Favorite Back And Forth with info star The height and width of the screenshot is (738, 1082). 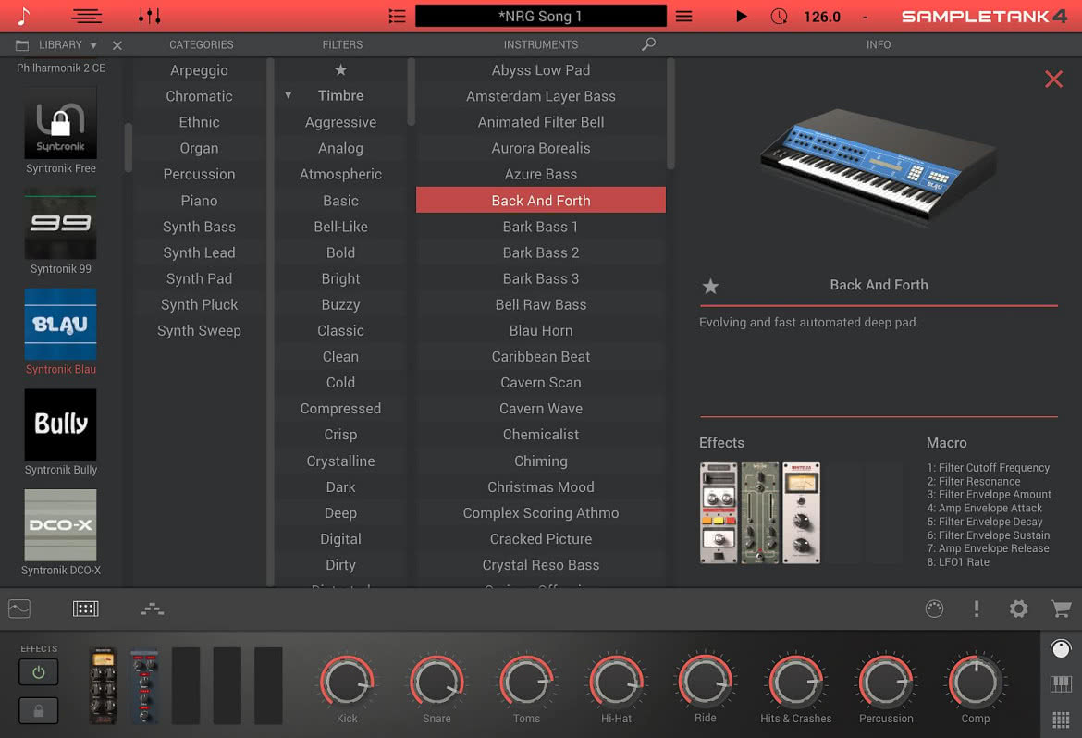(710, 286)
